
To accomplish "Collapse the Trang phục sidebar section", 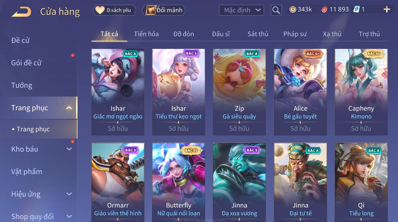I will (69, 108).
